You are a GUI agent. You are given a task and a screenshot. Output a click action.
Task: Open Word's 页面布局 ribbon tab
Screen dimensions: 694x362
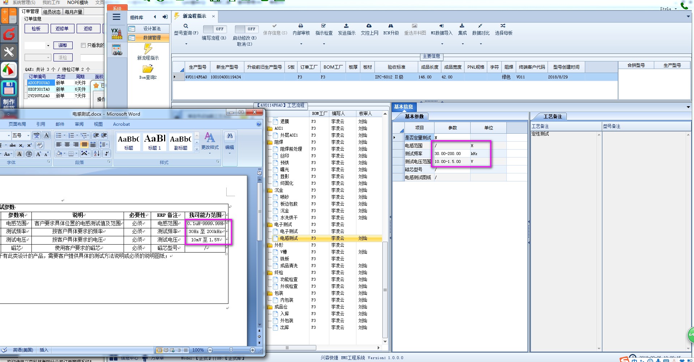click(x=17, y=124)
